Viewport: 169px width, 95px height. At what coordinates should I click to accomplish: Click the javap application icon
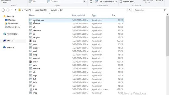(x=31, y=55)
